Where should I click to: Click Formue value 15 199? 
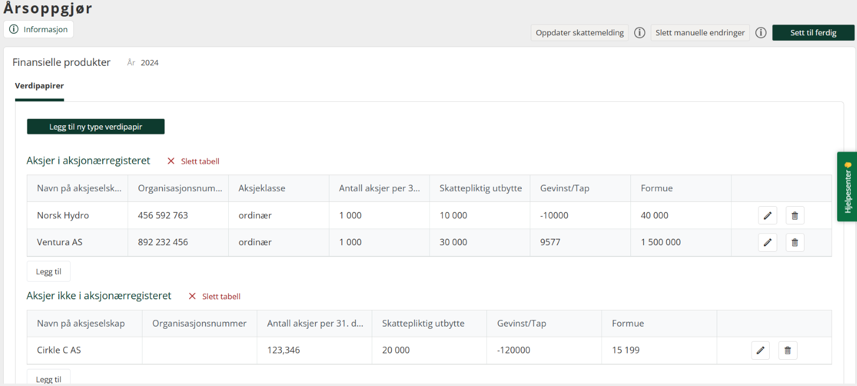click(626, 350)
